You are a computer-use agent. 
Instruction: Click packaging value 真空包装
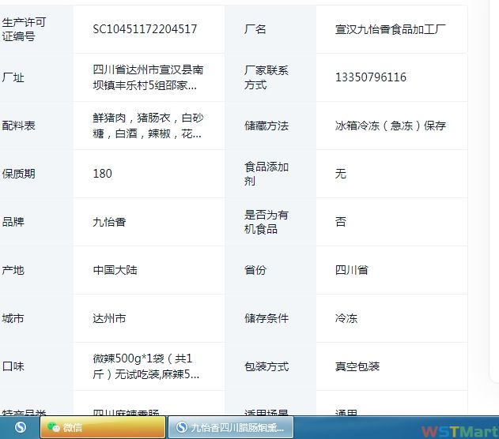point(357,366)
